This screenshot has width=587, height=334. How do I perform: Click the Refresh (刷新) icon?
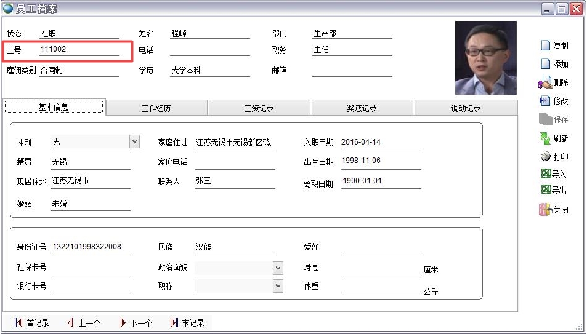coord(545,138)
